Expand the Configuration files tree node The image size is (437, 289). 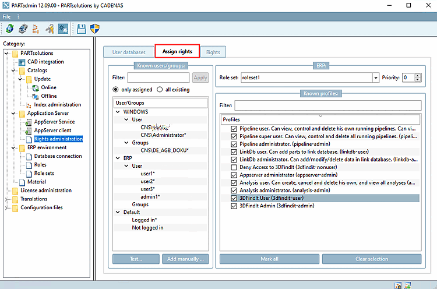(x=6, y=208)
